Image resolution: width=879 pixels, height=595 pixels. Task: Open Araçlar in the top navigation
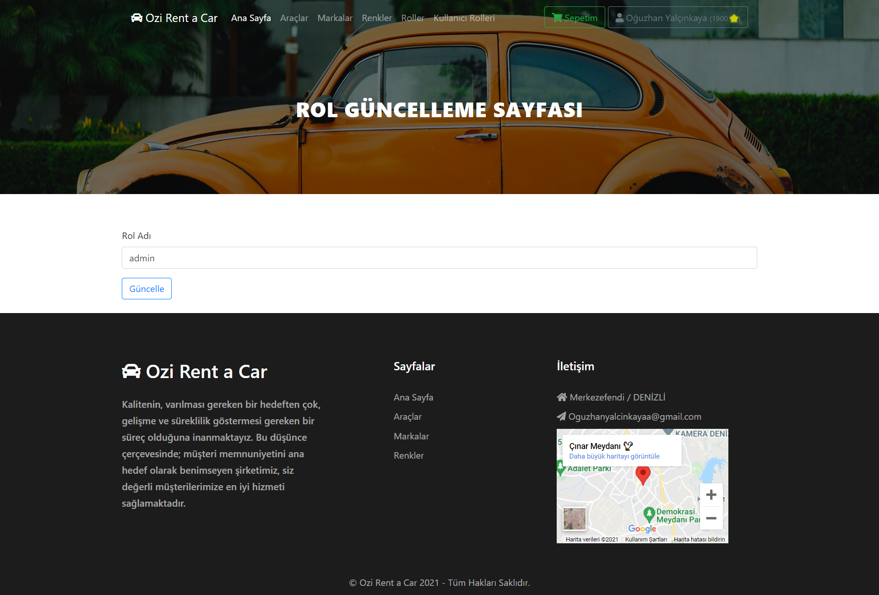pos(294,18)
